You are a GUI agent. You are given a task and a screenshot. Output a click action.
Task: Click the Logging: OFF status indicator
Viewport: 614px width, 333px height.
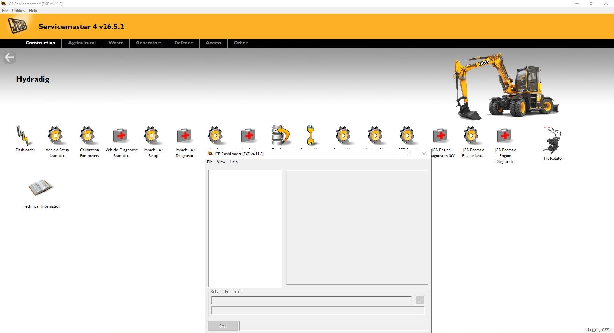pyautogui.click(x=598, y=330)
